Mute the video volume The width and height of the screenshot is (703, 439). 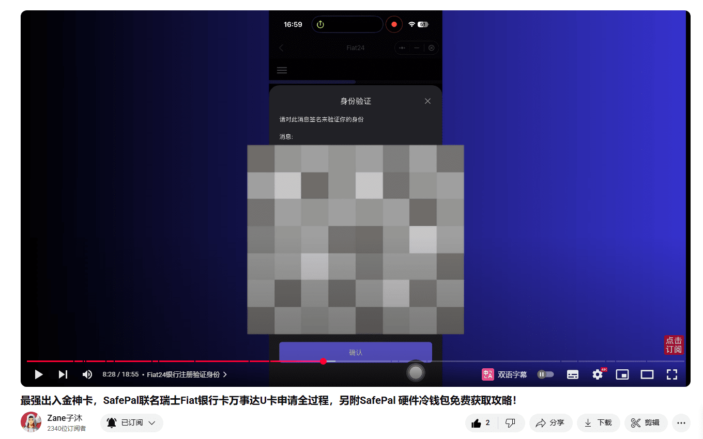coord(87,374)
